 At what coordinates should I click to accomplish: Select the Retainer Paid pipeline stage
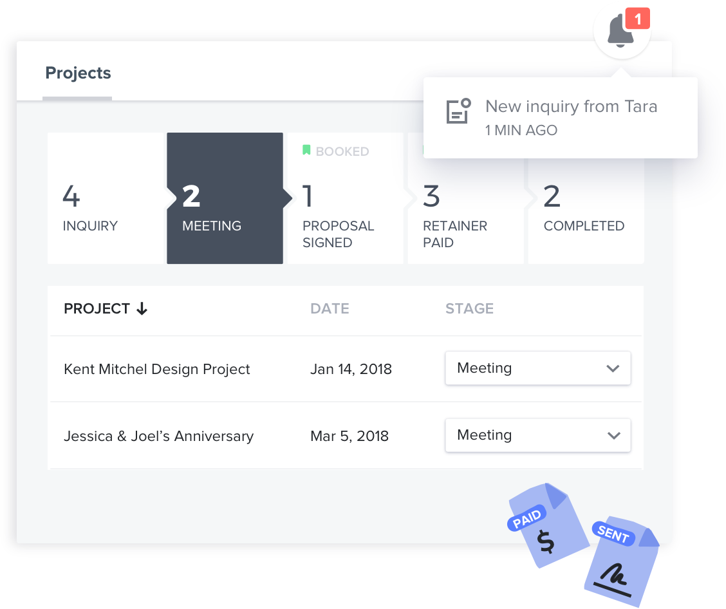(x=466, y=198)
